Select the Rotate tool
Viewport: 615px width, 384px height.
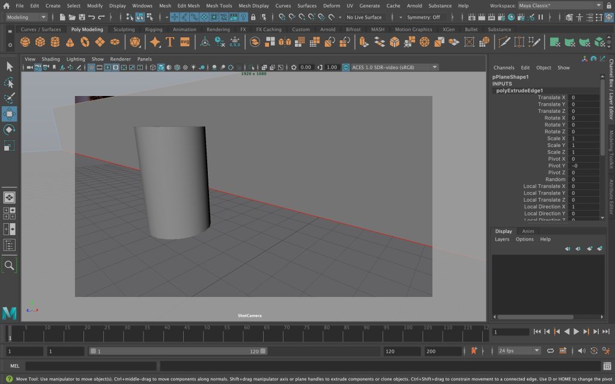pos(10,130)
